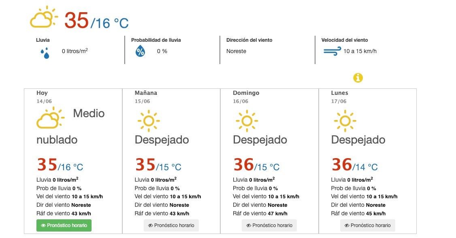Click the 36/14 °C temperature in Lunes card
456x238 pixels.
(x=354, y=165)
